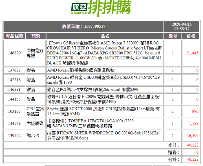Click the 狼蛛AULA 逐日者 F-2009s keyboard item
This screenshot has height=166, width=203.
click(x=105, y=99)
